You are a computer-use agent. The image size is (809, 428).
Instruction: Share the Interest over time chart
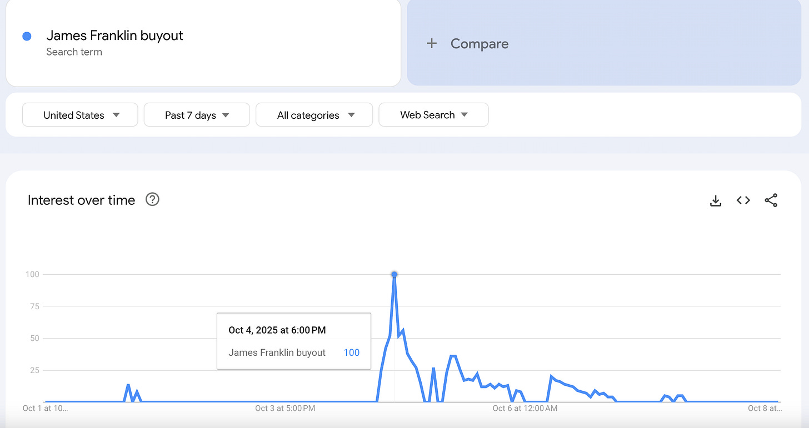tap(771, 200)
